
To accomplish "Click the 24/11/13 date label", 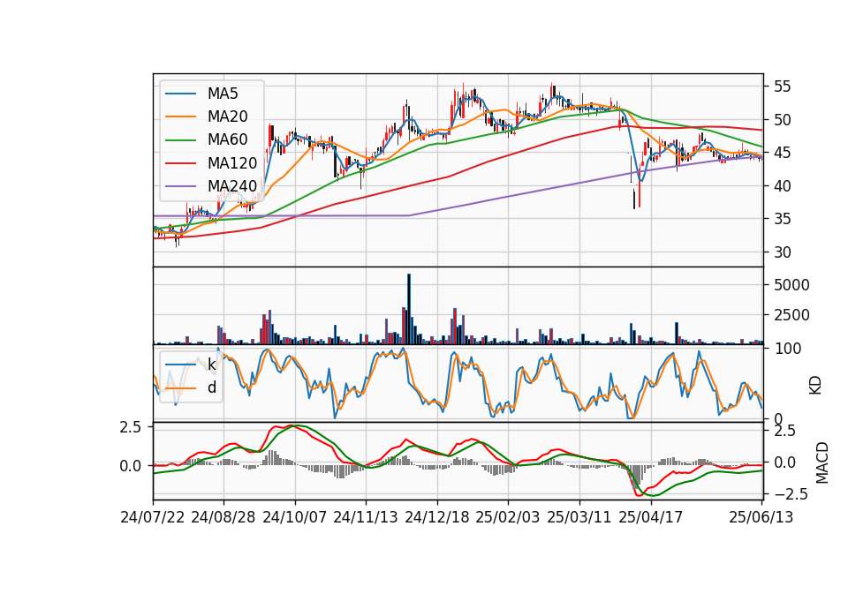I will [366, 517].
